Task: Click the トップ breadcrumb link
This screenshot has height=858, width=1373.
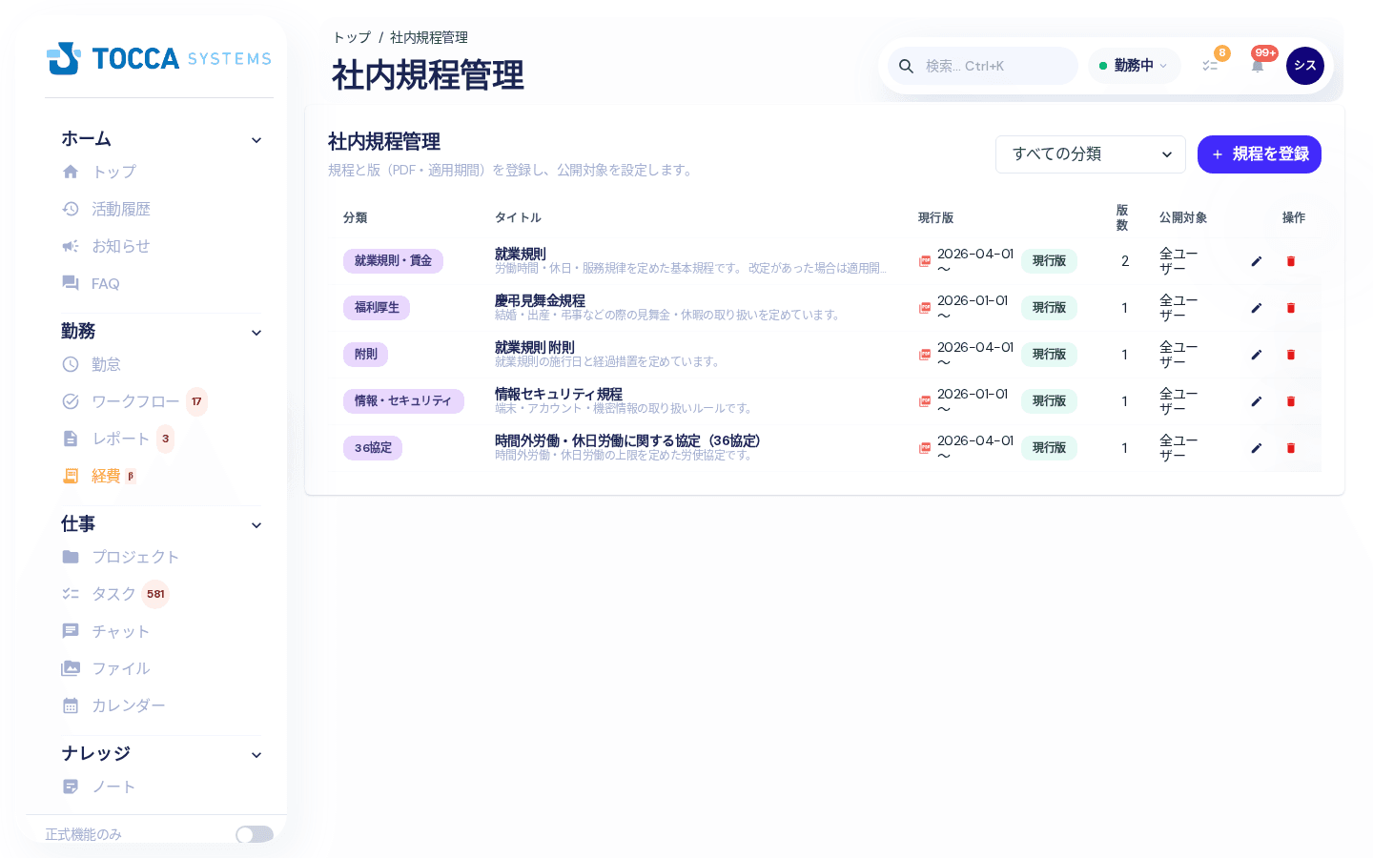Action: click(352, 37)
